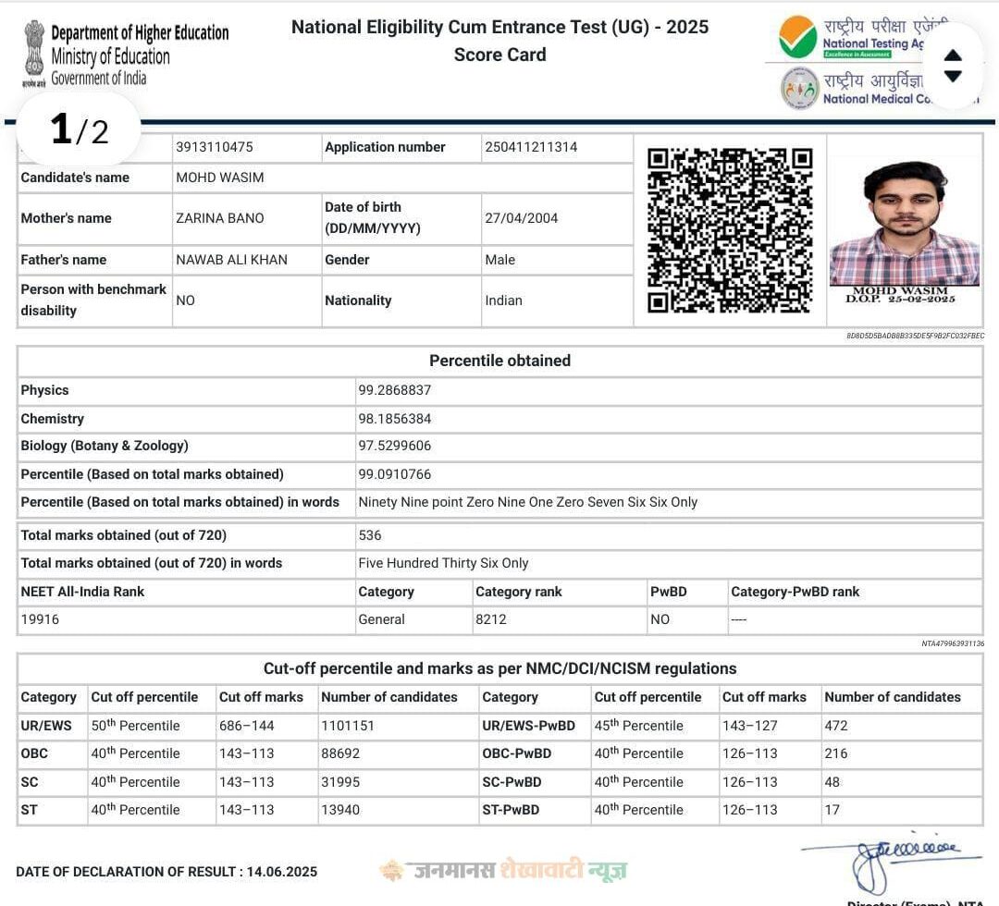Image resolution: width=999 pixels, height=906 pixels.
Task: Click PwBD value NO in rank row
Action: point(660,619)
